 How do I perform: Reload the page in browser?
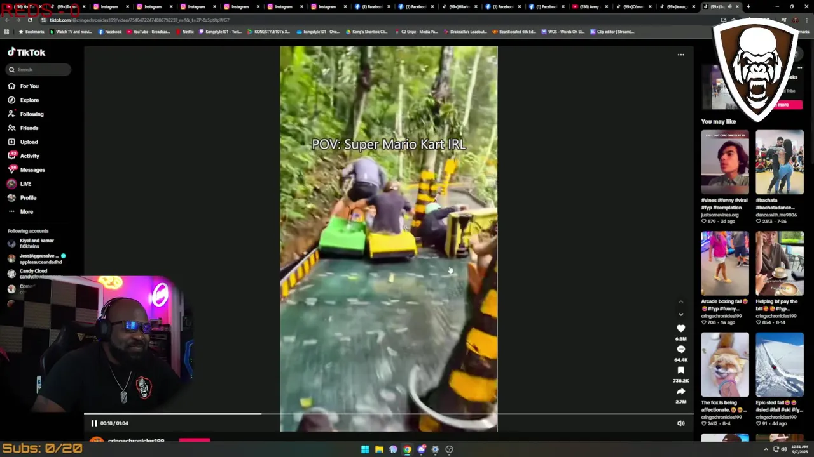(x=30, y=20)
